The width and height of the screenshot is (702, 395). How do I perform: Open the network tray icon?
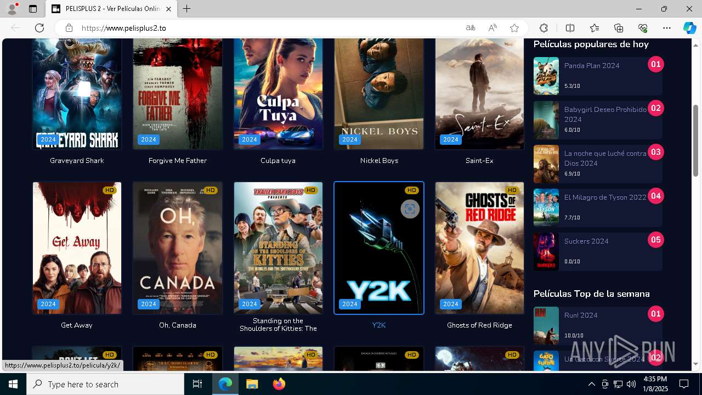618,384
